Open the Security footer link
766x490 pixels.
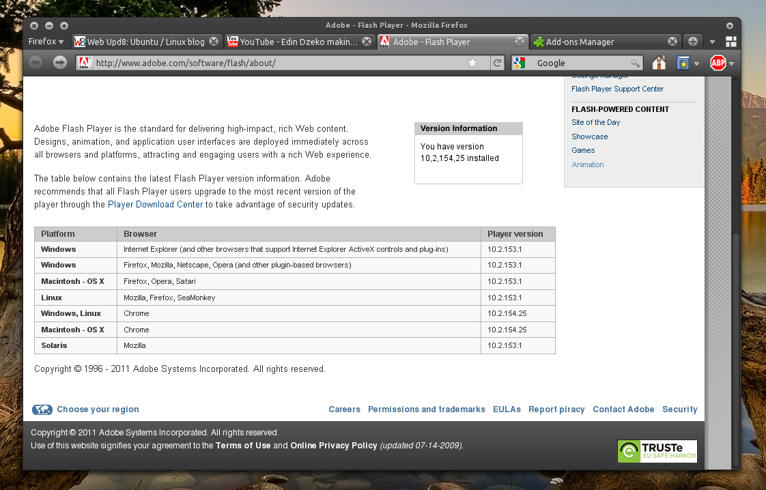click(679, 409)
